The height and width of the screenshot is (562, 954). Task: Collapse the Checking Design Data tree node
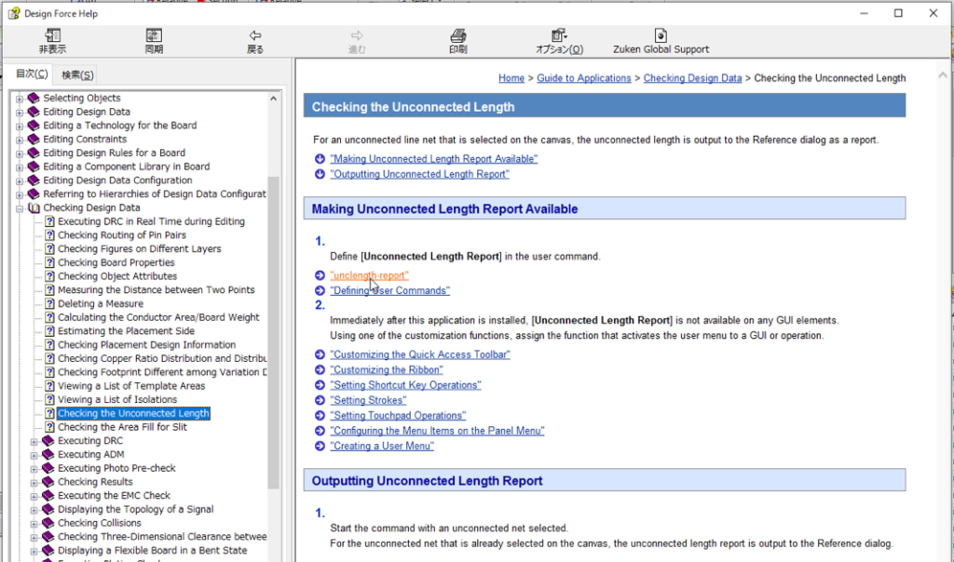click(x=20, y=208)
